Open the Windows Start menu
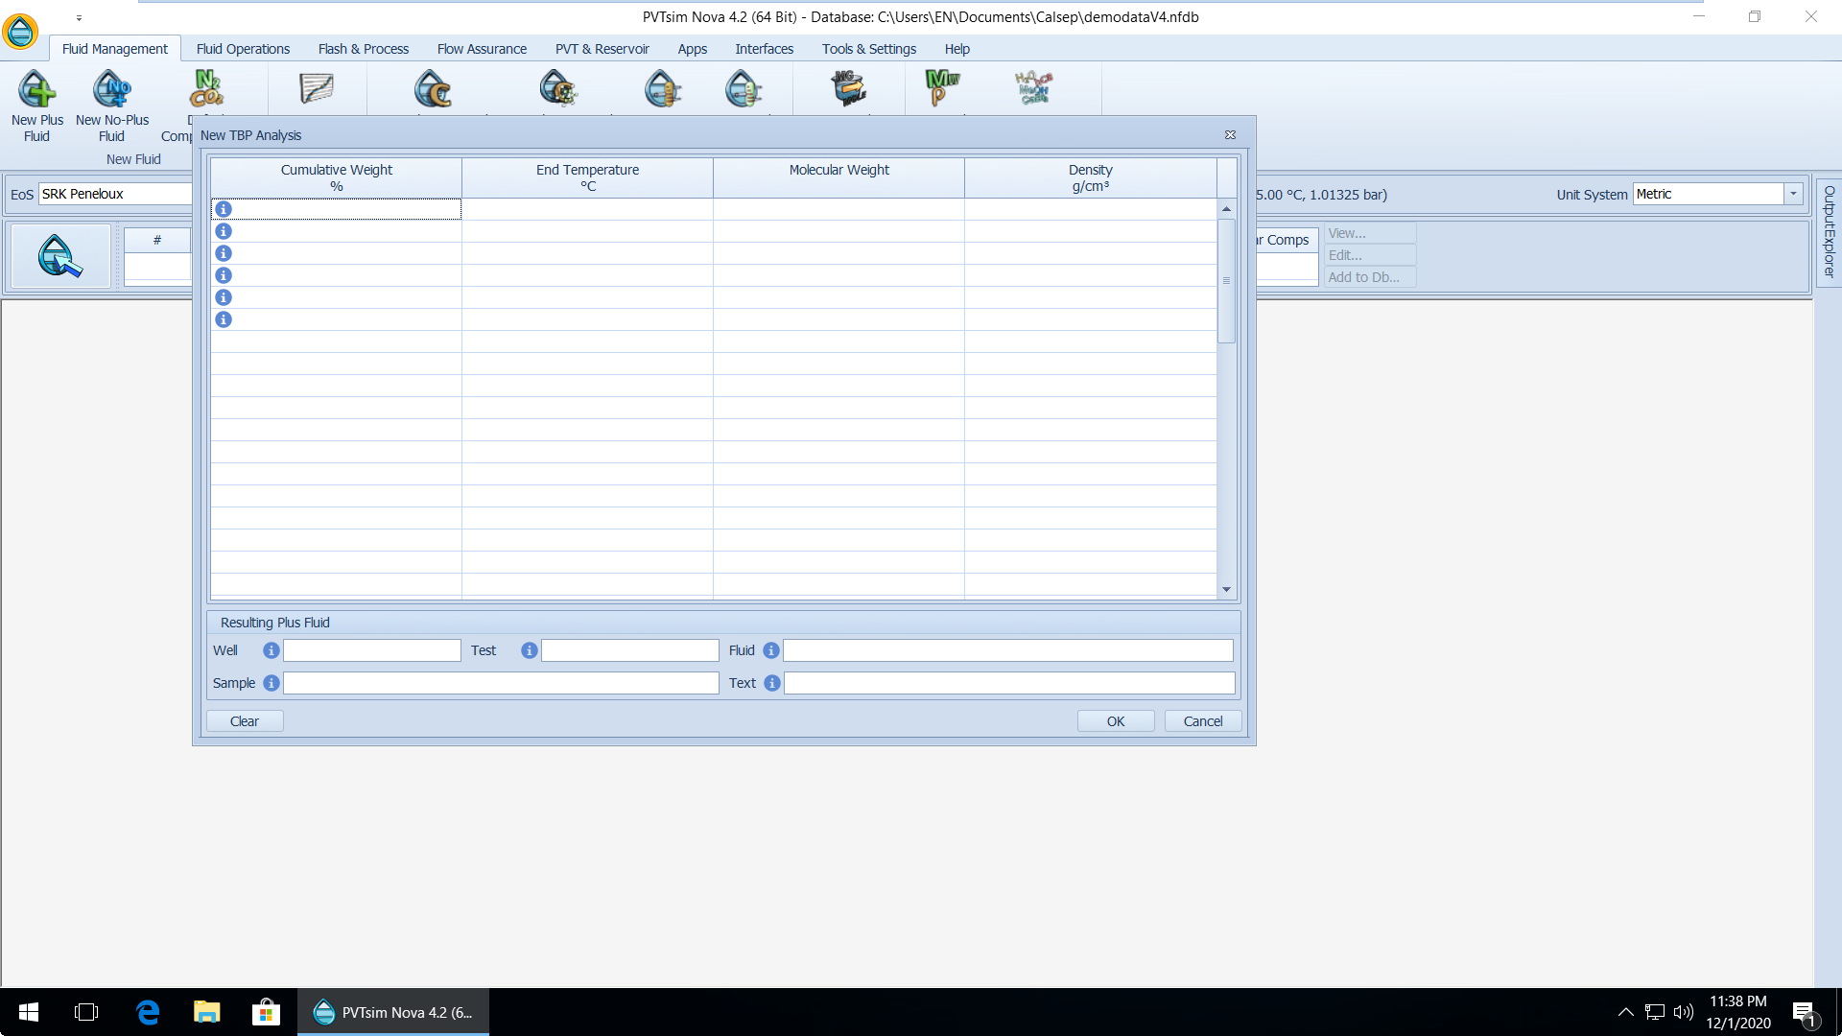Screen dimensions: 1842x1036 [x=29, y=1012]
